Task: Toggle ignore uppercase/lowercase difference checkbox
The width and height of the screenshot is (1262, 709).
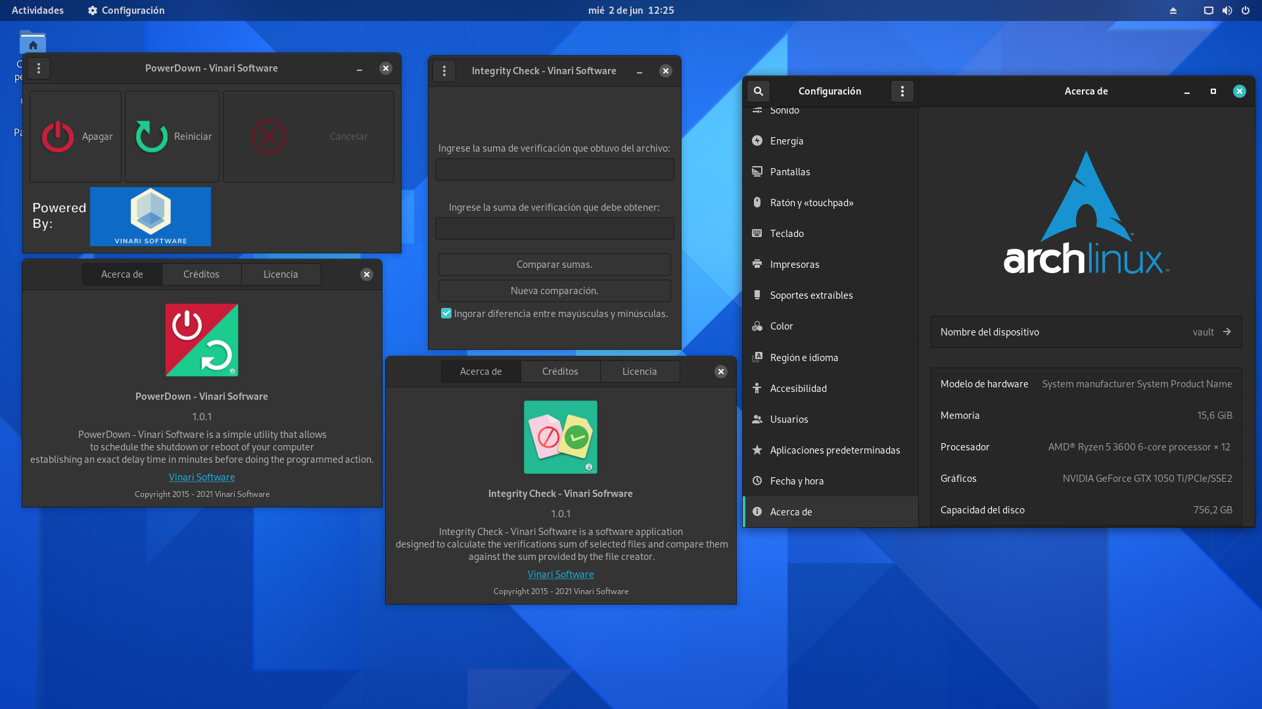Action: click(446, 314)
